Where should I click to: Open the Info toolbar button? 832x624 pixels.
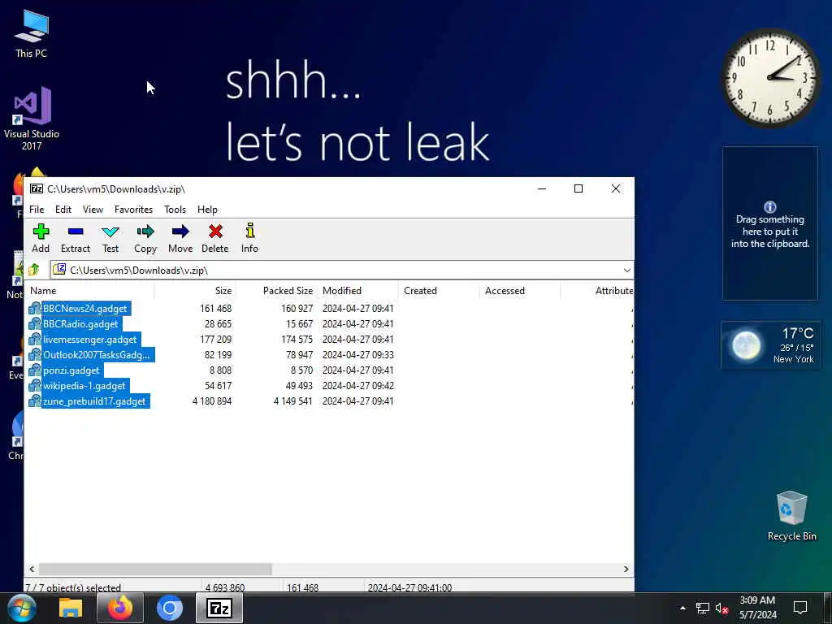[249, 238]
